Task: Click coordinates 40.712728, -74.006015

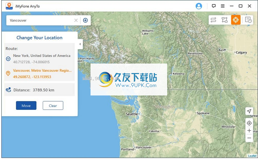Action: click(x=32, y=62)
